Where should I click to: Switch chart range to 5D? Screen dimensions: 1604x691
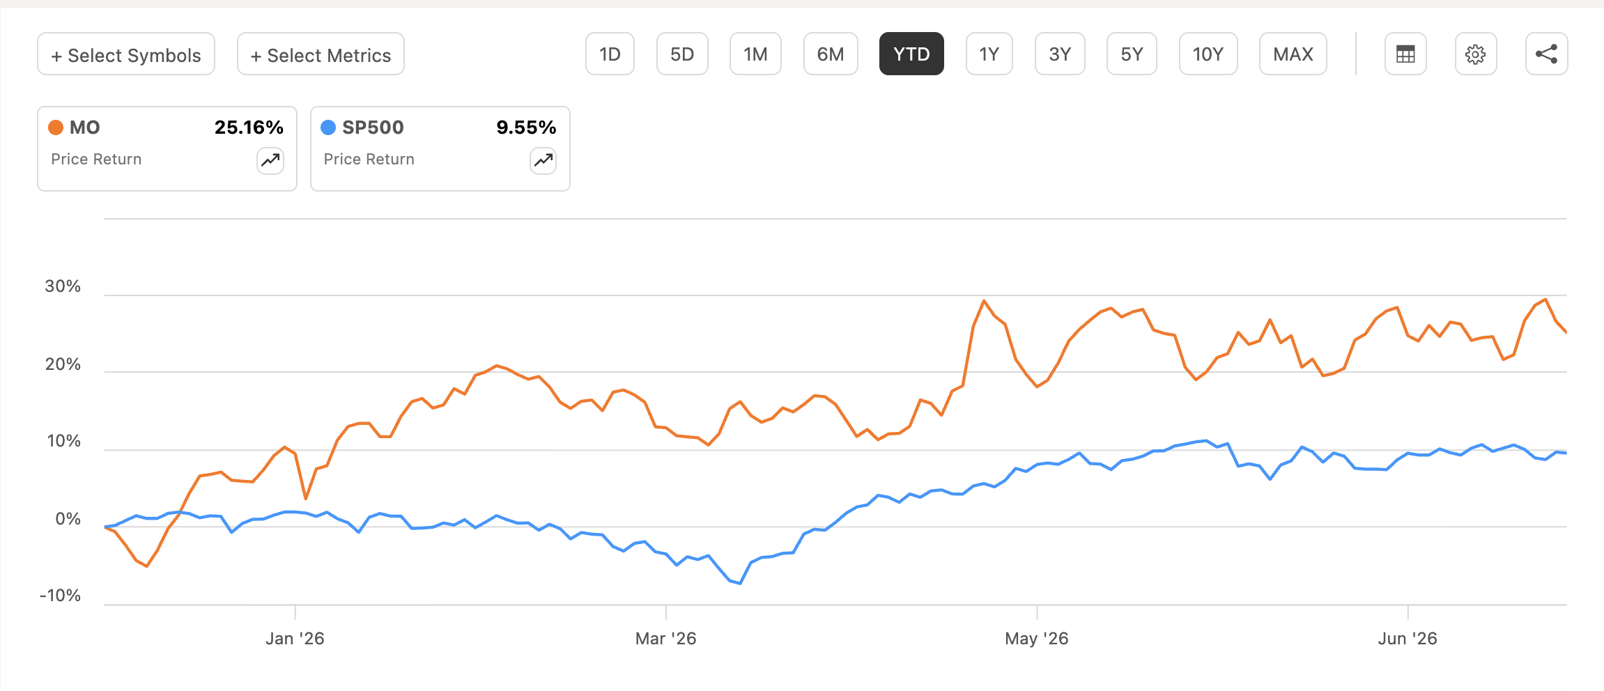click(682, 54)
